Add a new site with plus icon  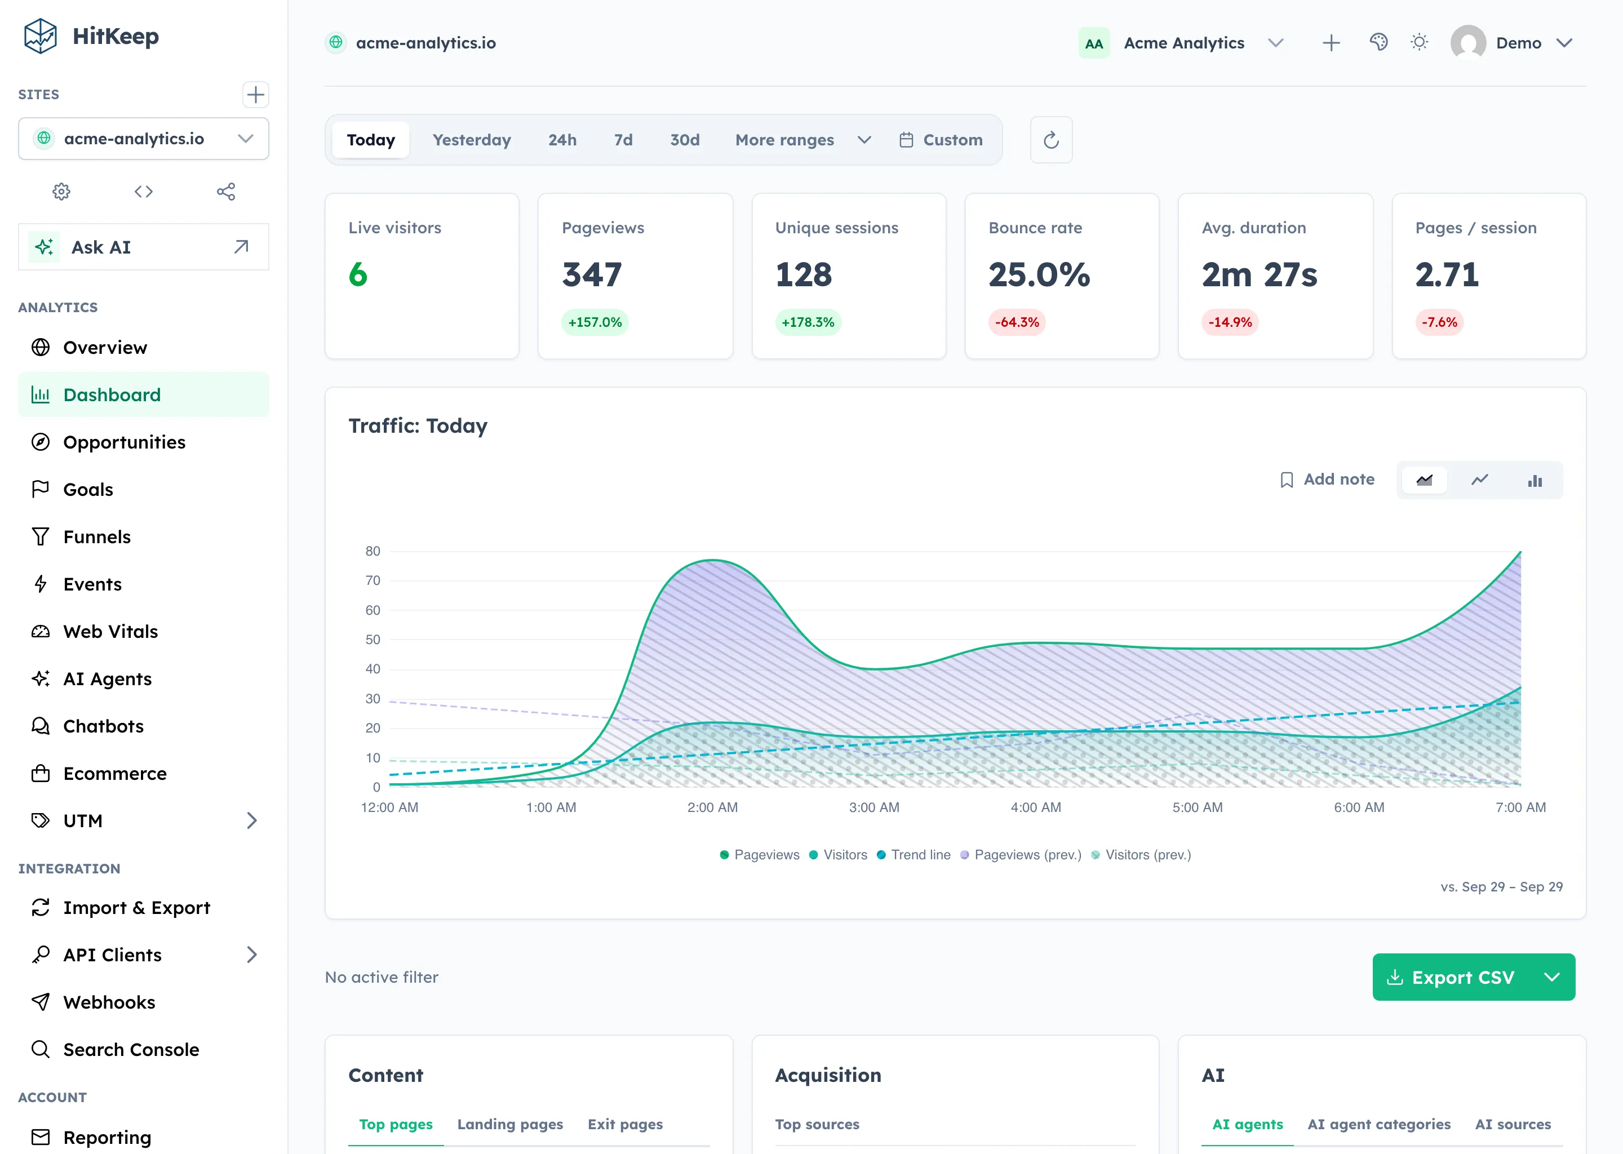[x=255, y=95]
